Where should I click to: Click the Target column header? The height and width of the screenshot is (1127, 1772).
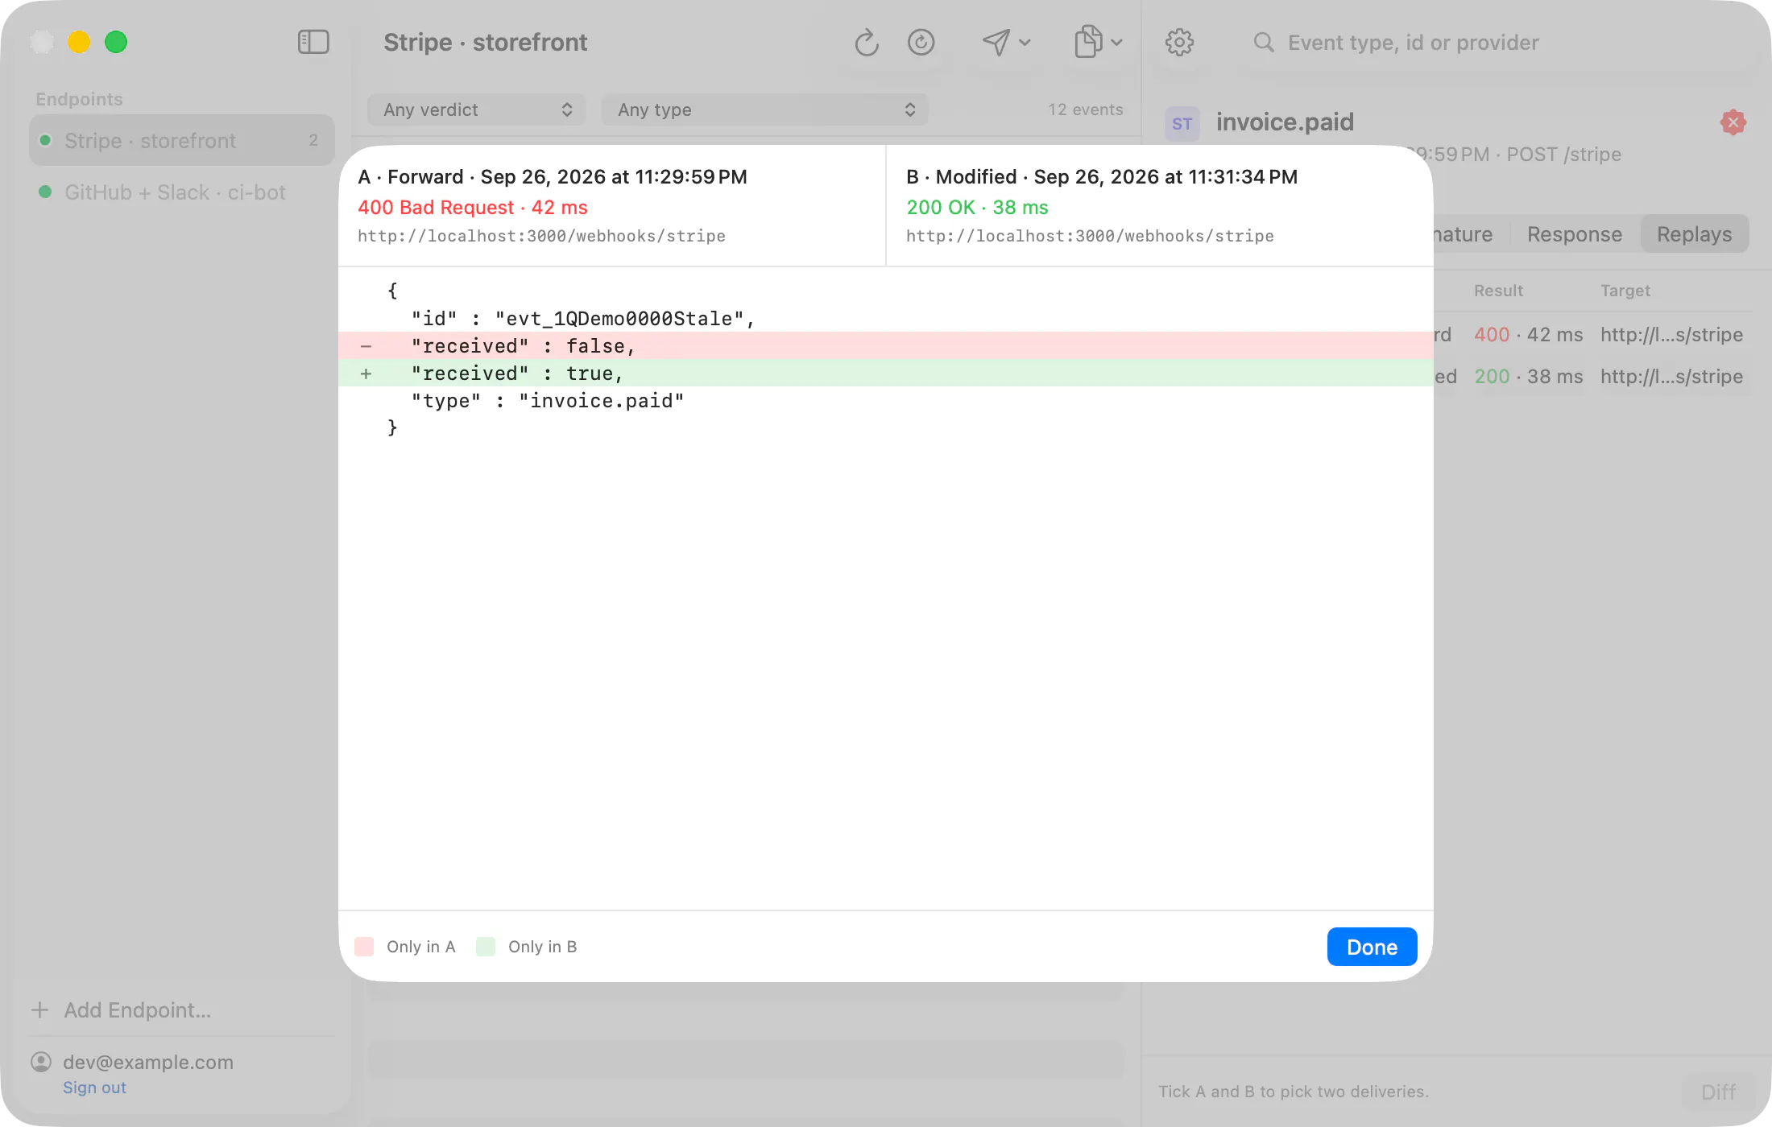(x=1625, y=291)
